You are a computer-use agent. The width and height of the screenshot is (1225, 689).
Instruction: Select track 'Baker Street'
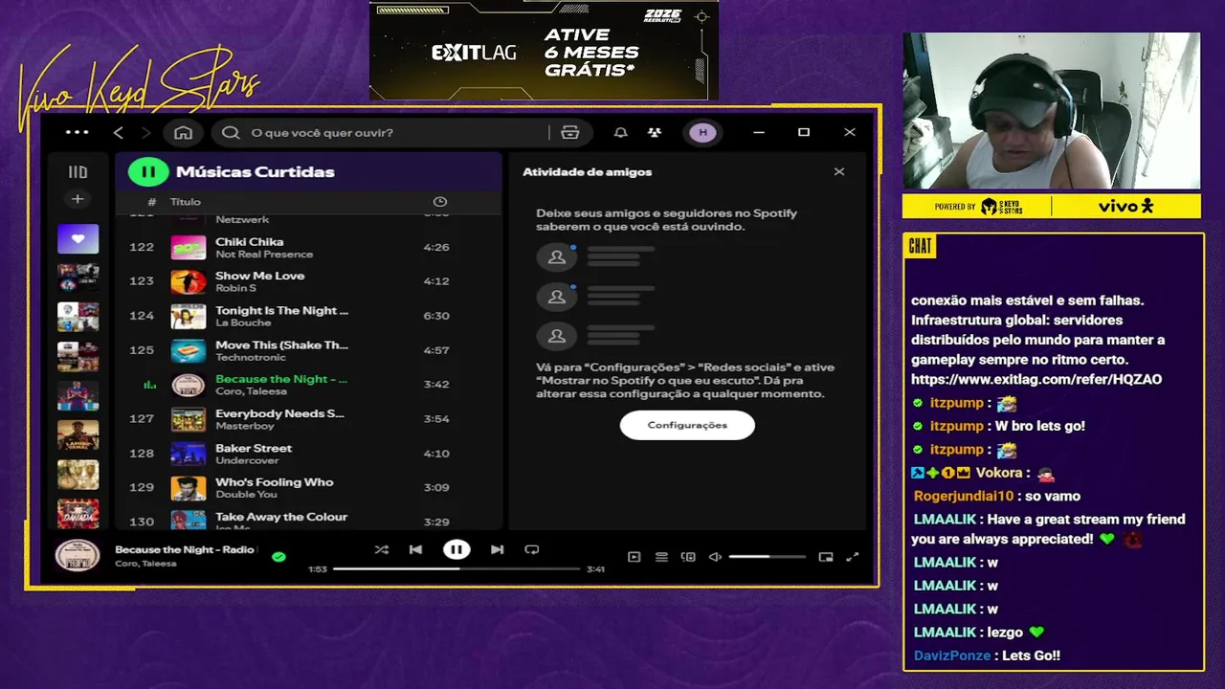(254, 448)
